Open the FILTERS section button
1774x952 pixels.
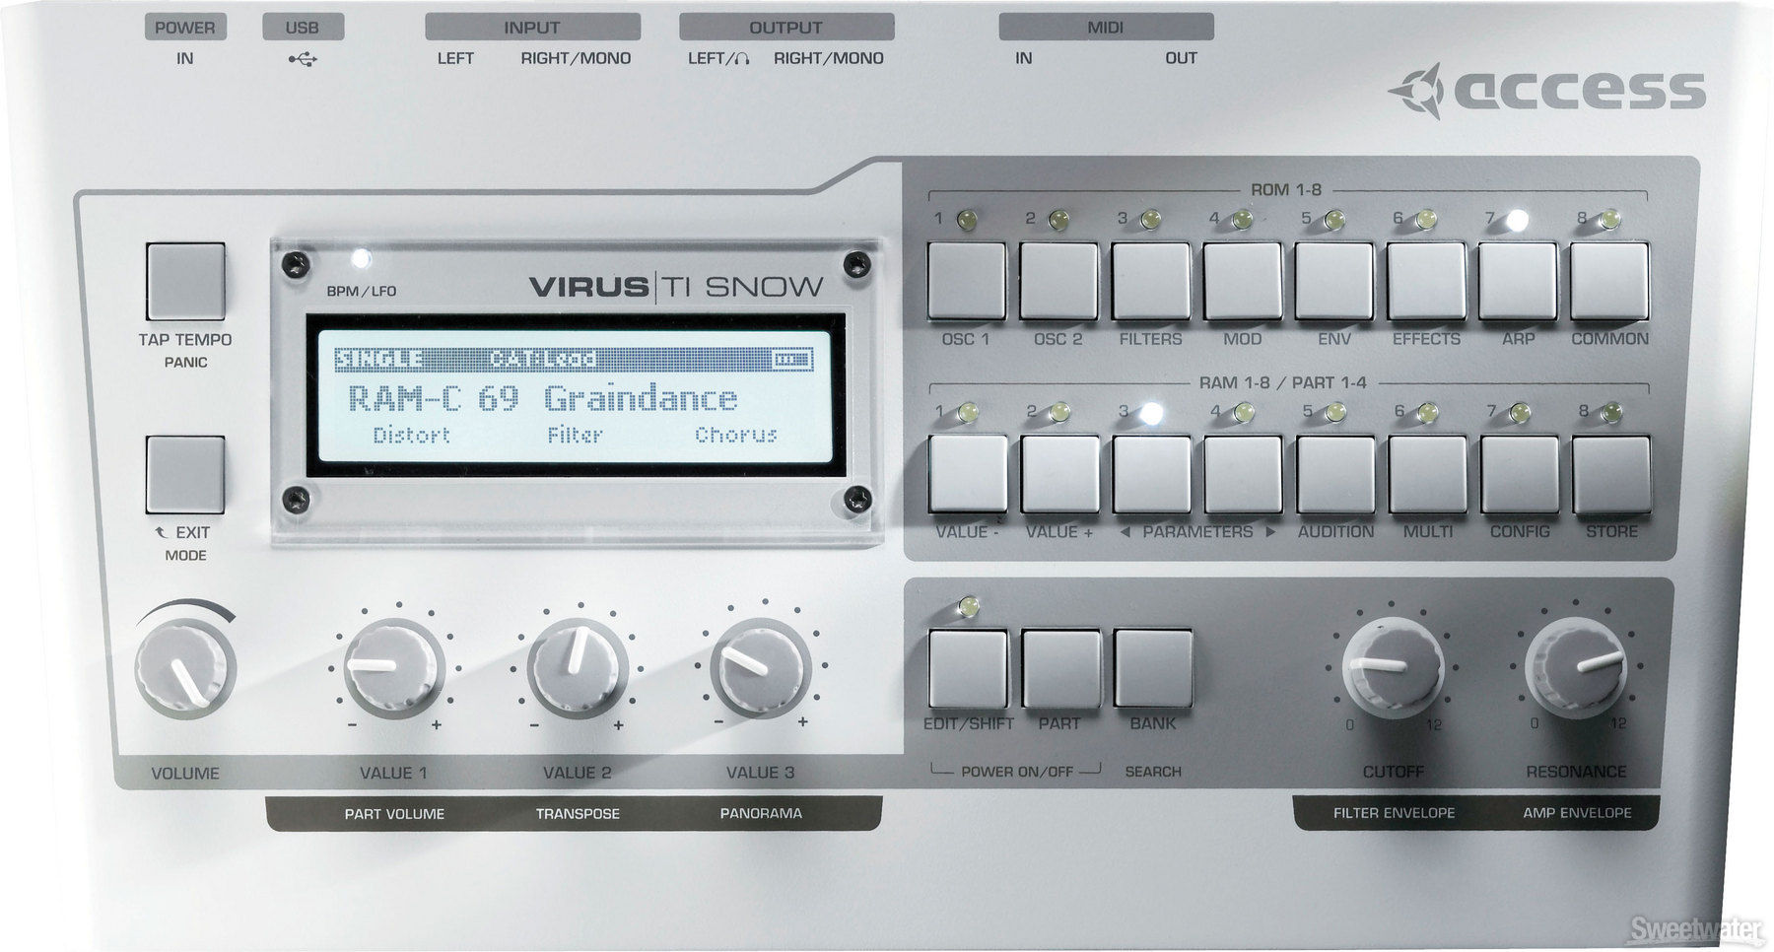pos(1151,281)
